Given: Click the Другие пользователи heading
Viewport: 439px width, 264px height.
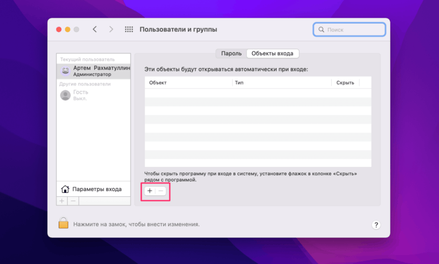Looking at the screenshot, I should [x=85, y=84].
